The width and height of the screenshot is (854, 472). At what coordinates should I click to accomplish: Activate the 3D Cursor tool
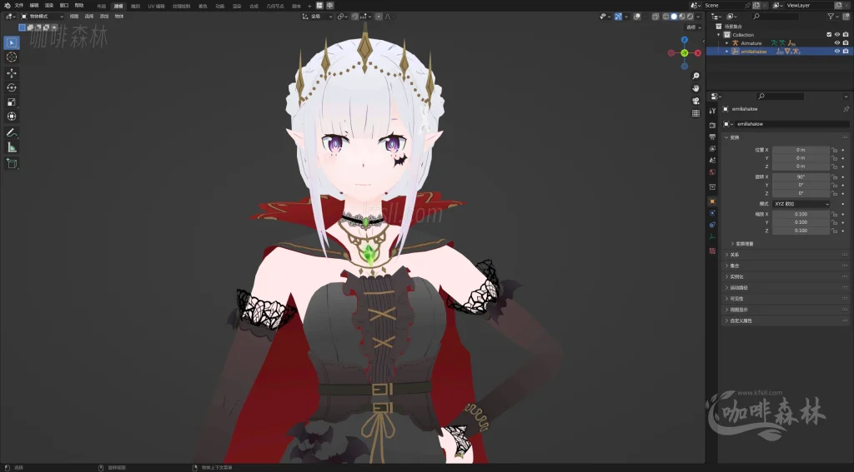tap(12, 57)
